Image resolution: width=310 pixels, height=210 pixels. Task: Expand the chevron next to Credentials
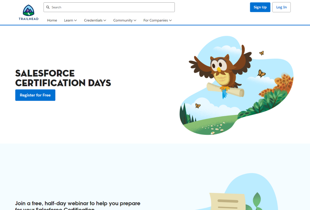pos(105,20)
